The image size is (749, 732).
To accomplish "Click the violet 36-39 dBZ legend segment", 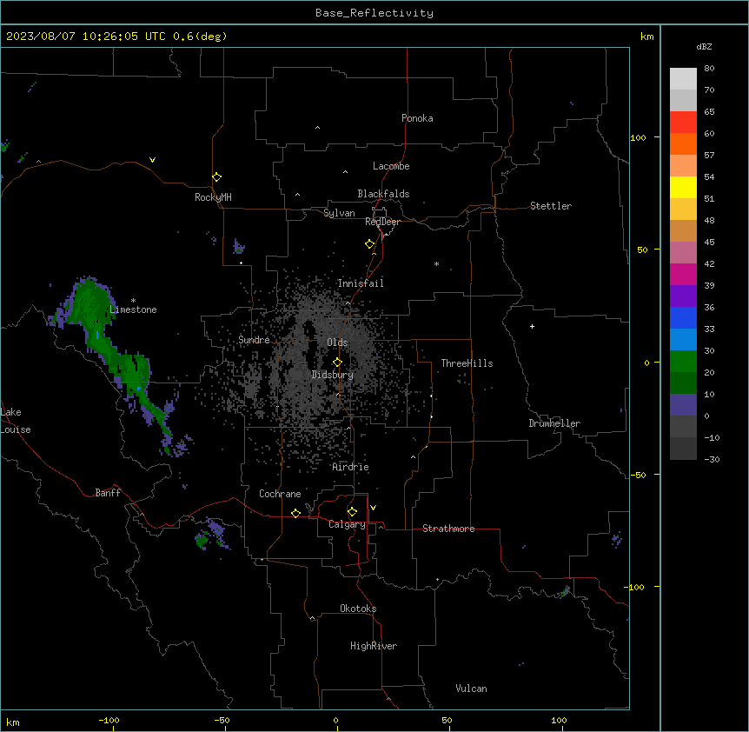I will point(683,296).
